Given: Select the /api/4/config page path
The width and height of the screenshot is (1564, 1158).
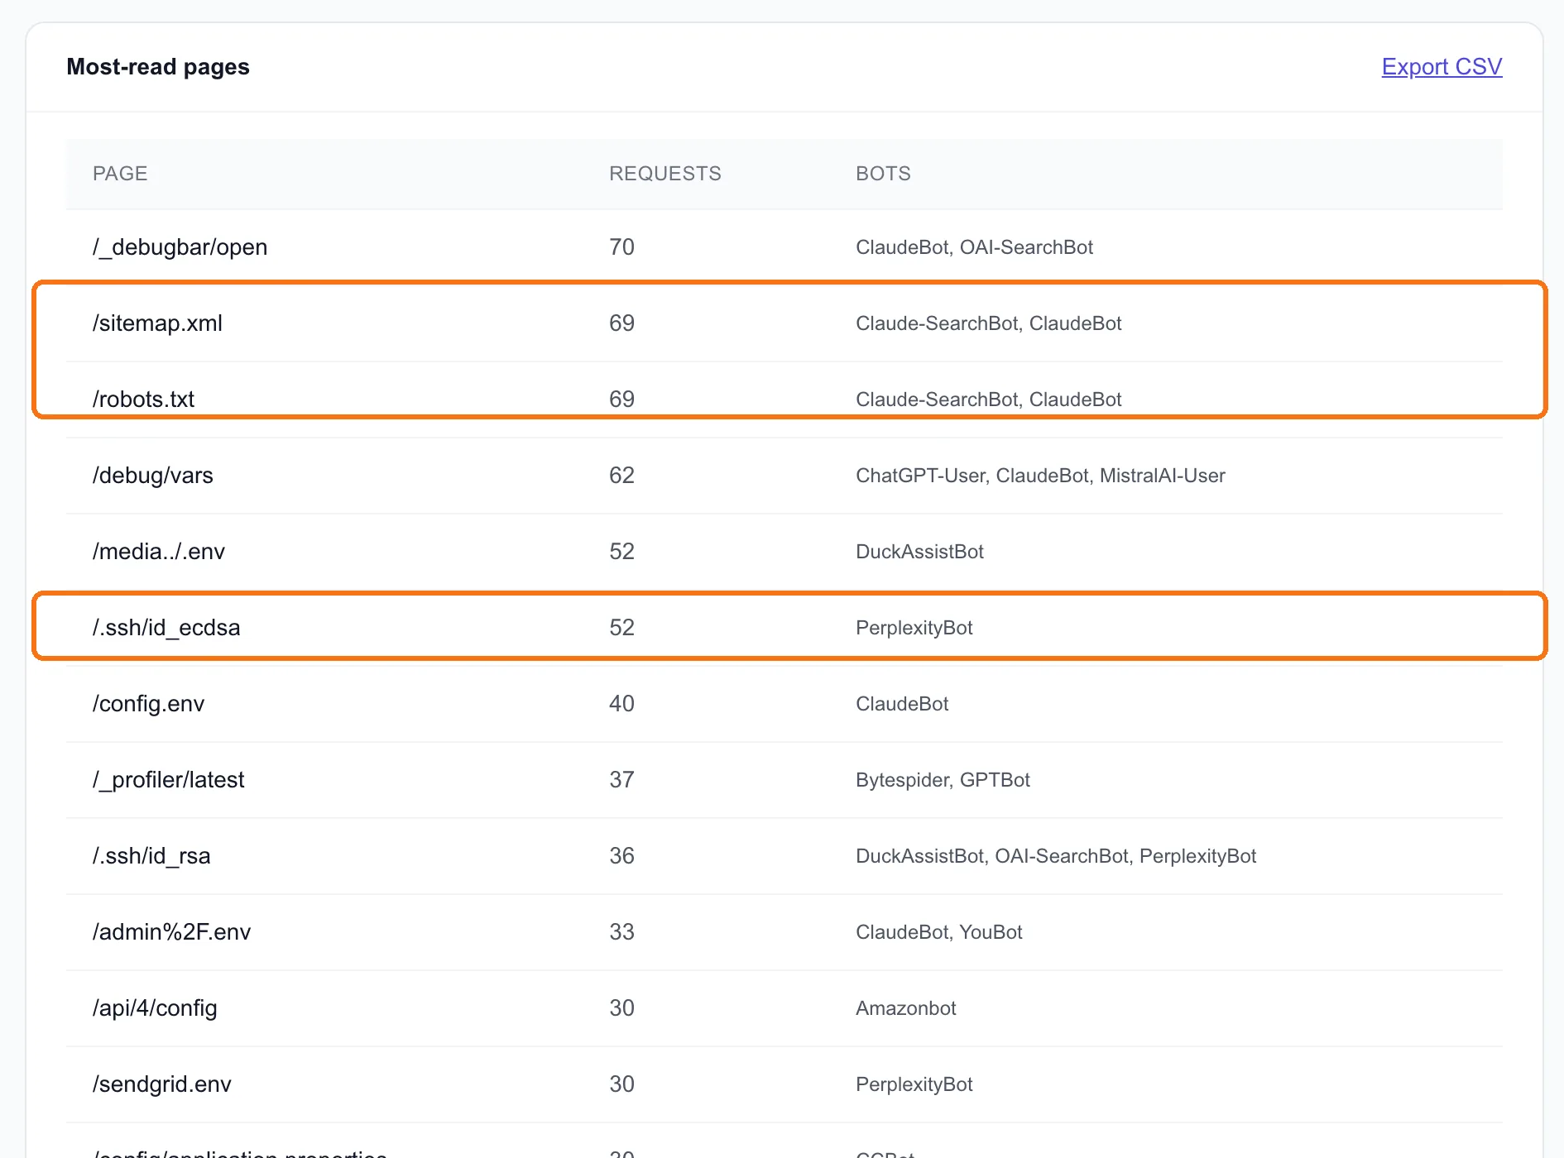Looking at the screenshot, I should 155,1008.
